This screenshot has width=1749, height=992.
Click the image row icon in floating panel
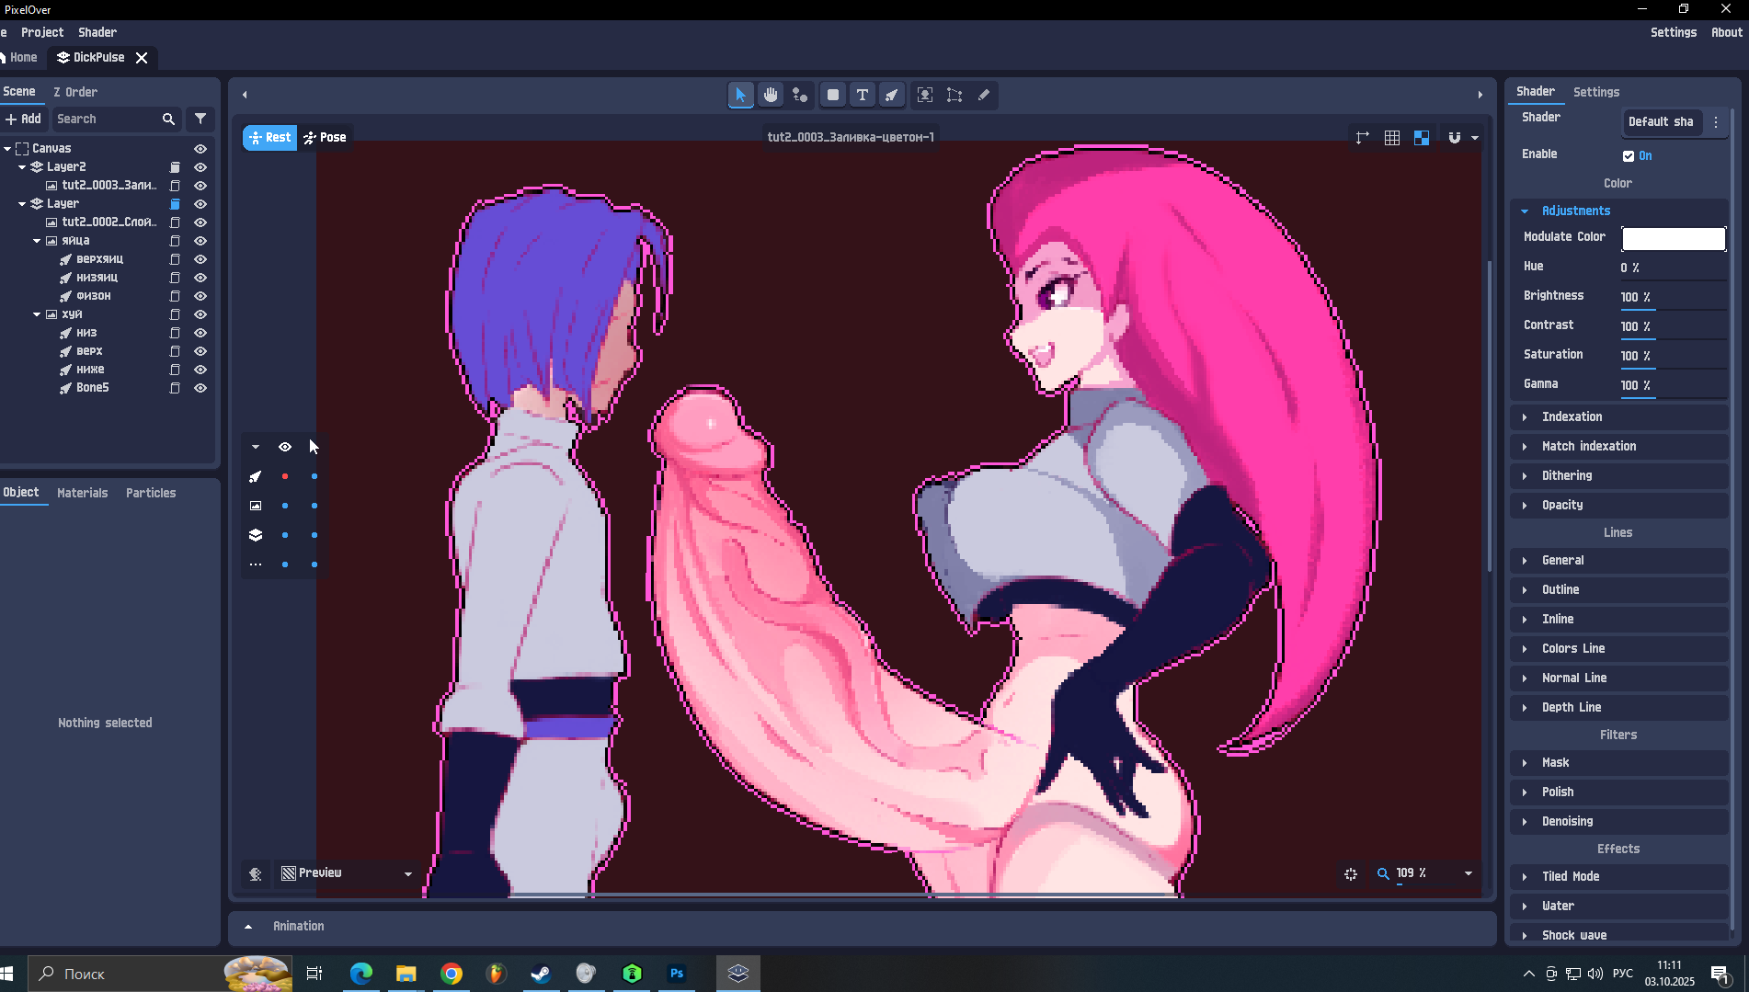(256, 506)
